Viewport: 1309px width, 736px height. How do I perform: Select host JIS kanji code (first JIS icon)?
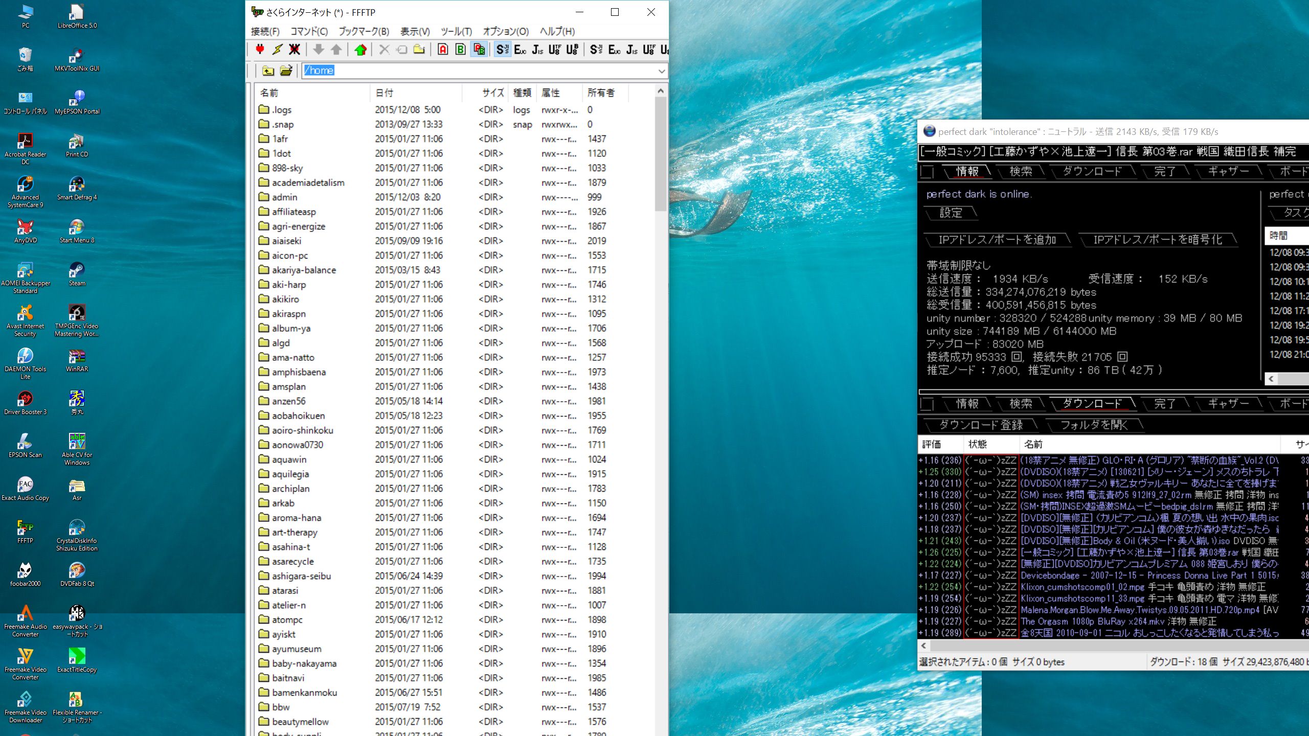click(537, 50)
